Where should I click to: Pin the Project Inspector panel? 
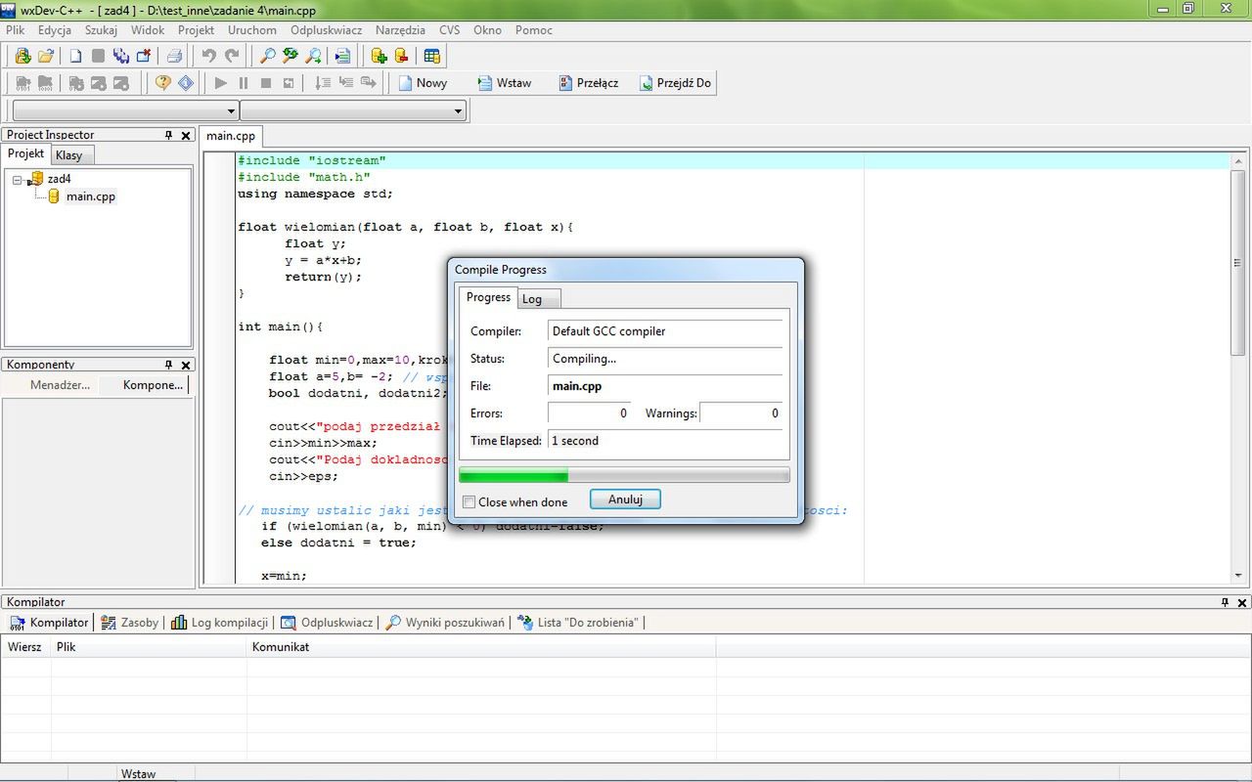168,135
